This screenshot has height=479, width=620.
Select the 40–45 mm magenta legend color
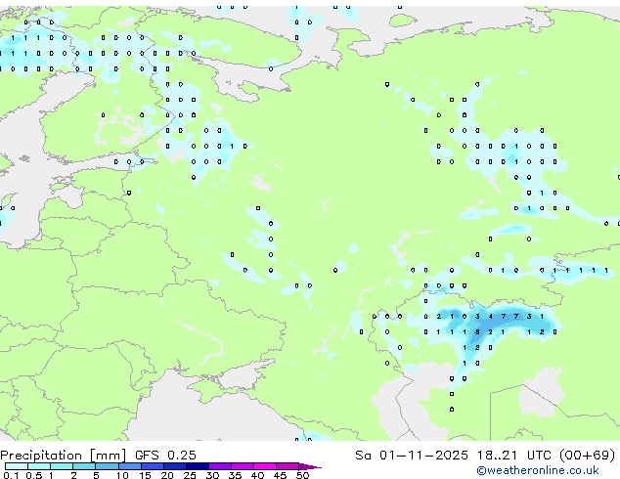[265, 466]
